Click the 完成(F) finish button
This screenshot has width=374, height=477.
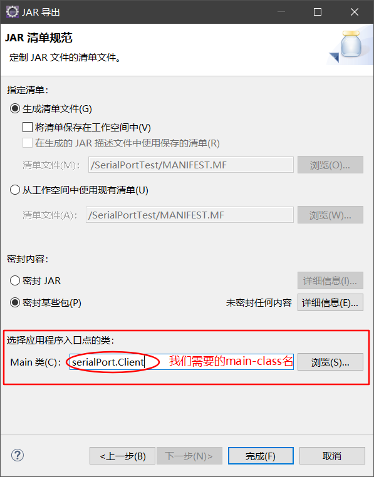(261, 456)
